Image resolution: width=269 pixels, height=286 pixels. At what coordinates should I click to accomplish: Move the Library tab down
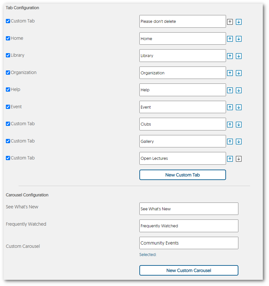[x=239, y=56]
